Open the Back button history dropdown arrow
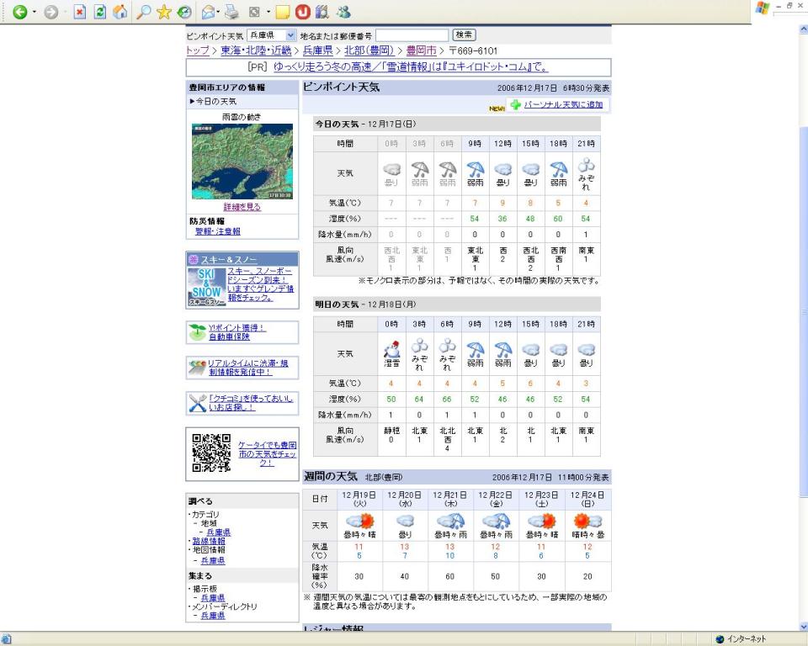This screenshot has width=808, height=646. pos(34,12)
